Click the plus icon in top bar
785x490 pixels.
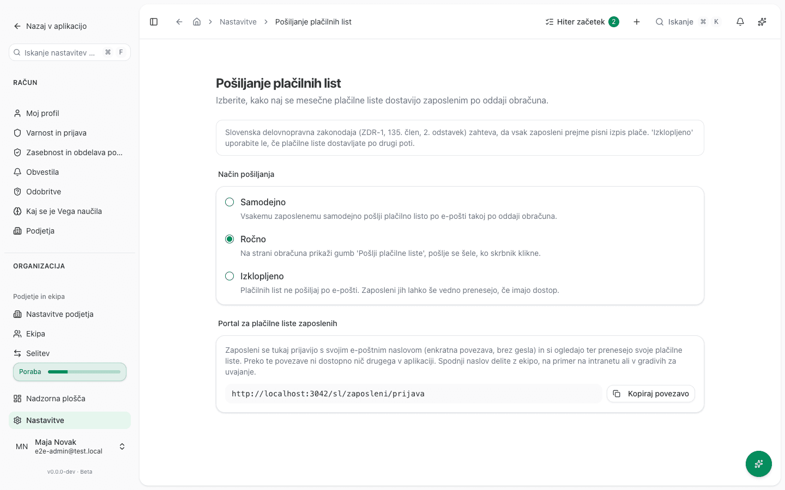637,22
